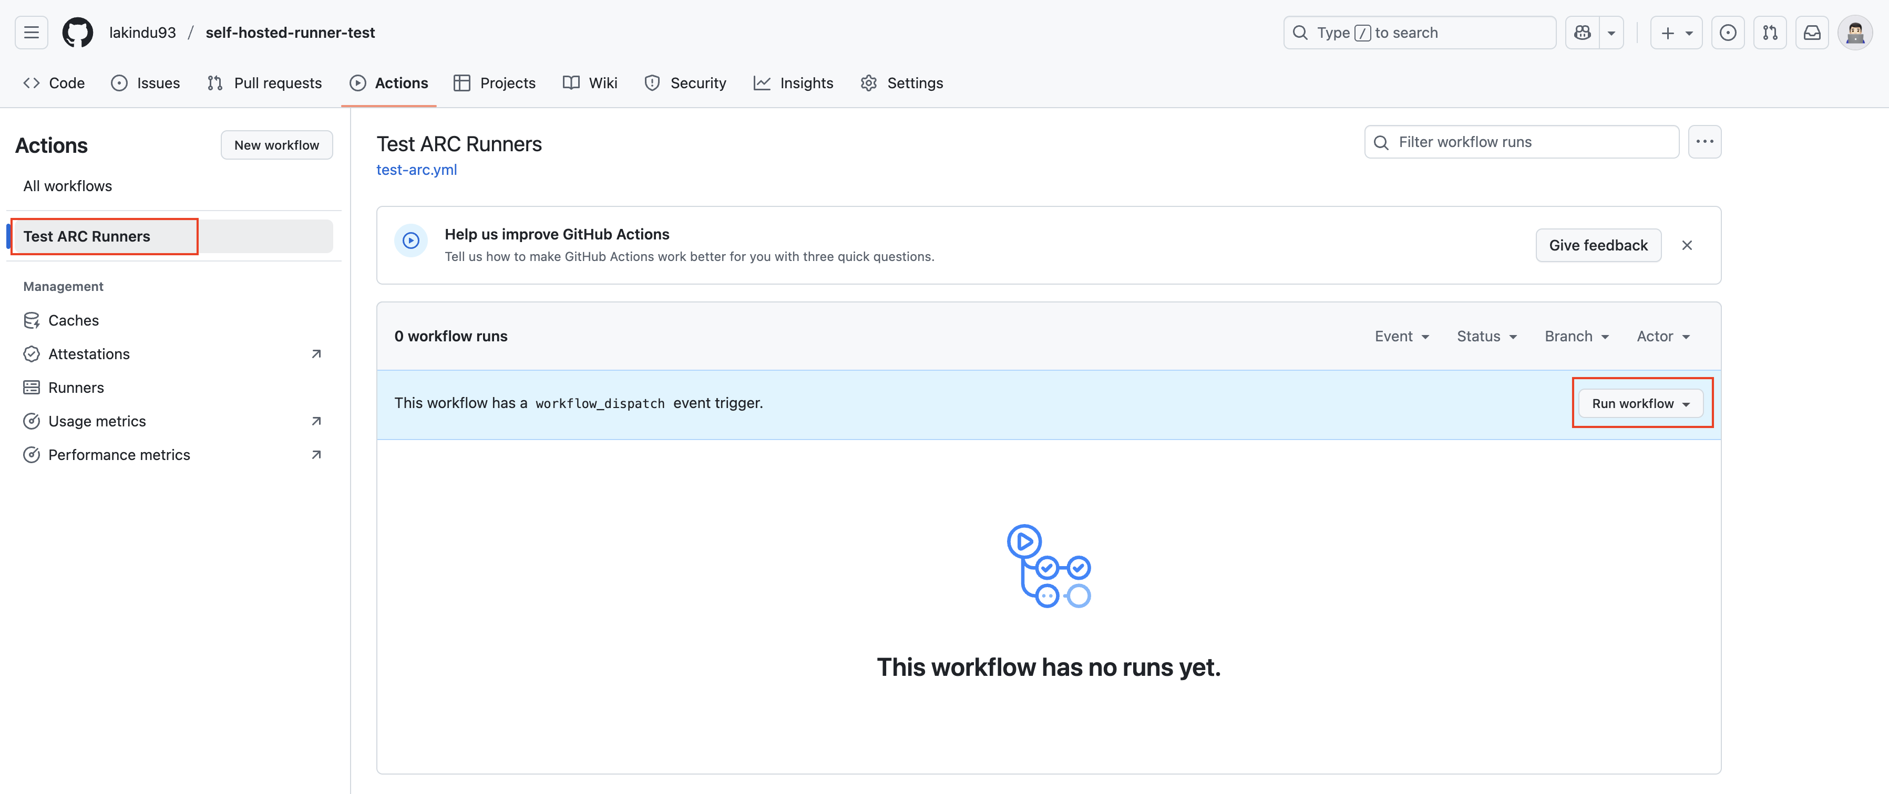Open the Status filter dropdown

click(x=1486, y=336)
